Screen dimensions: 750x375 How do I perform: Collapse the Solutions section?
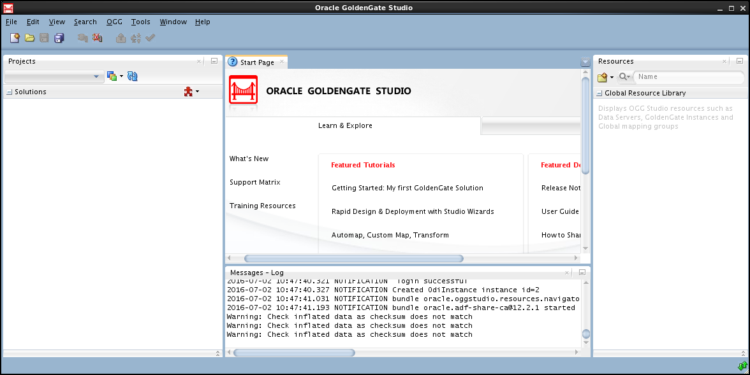point(9,91)
